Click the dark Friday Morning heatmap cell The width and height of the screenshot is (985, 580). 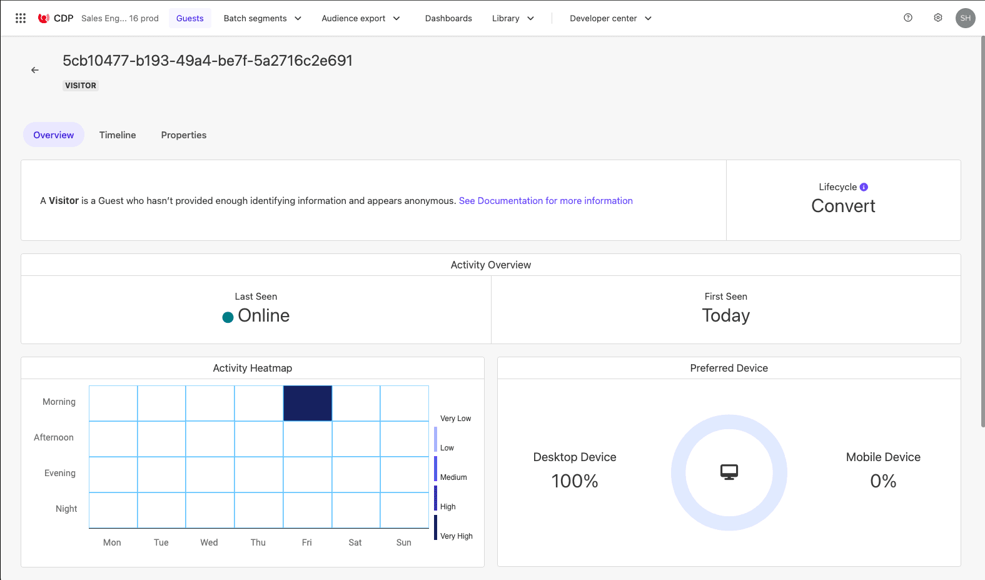[307, 403]
